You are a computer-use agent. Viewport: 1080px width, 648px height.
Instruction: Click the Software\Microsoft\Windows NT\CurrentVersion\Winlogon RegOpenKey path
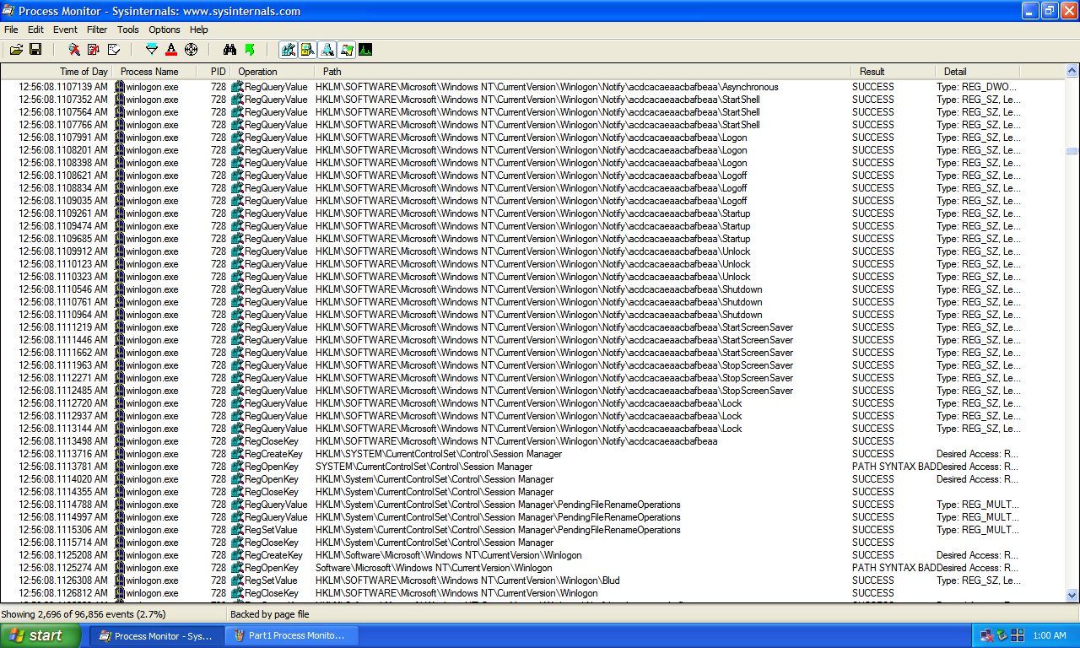pos(434,568)
